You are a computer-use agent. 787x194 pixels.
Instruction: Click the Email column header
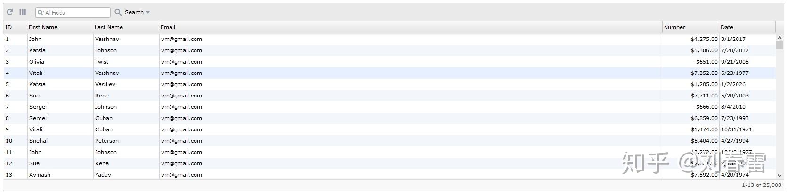tap(168, 27)
